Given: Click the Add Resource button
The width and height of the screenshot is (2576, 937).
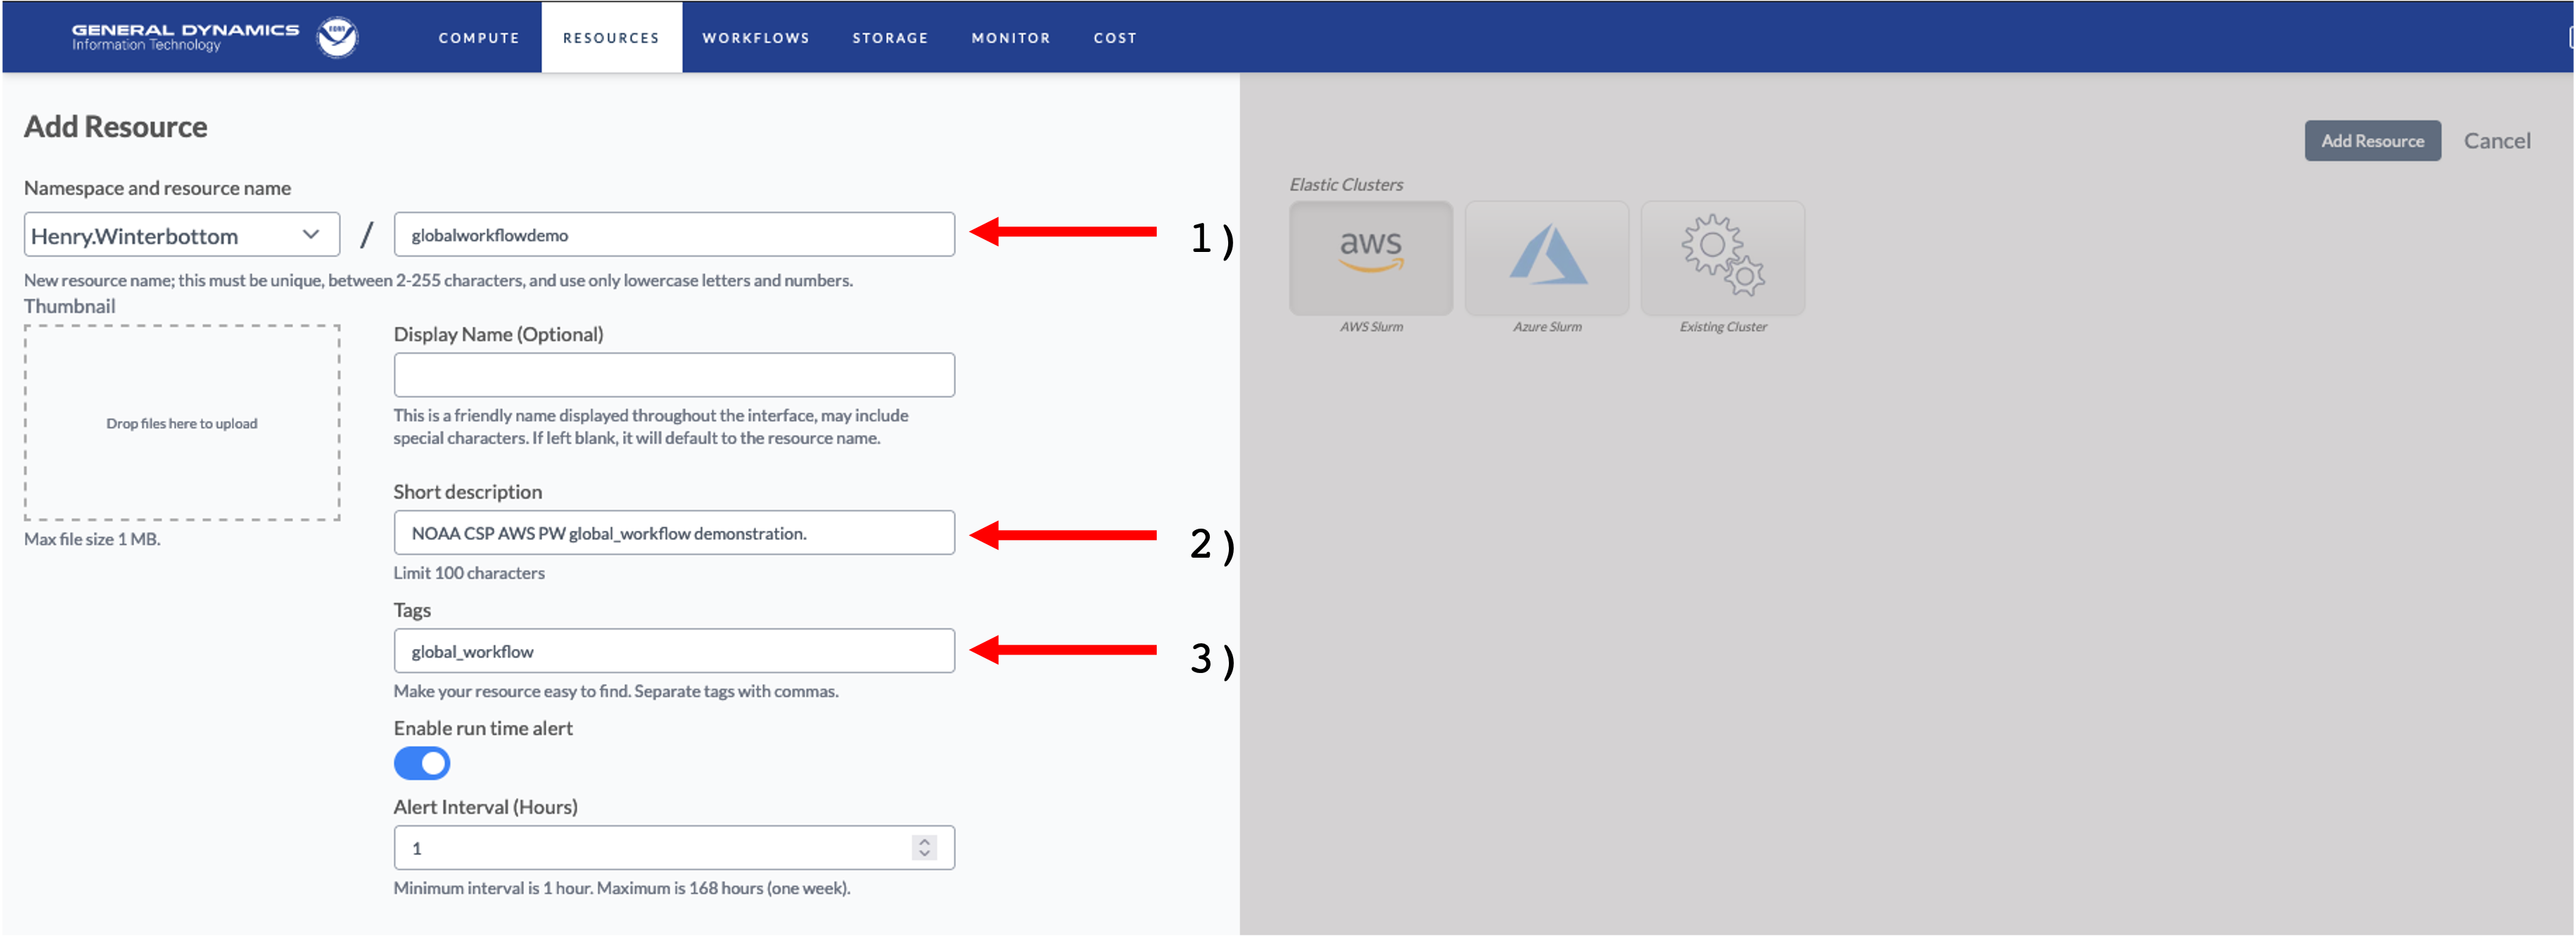Looking at the screenshot, I should (2372, 141).
